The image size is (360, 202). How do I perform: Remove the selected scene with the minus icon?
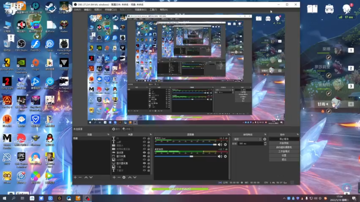pyautogui.click(x=80, y=177)
